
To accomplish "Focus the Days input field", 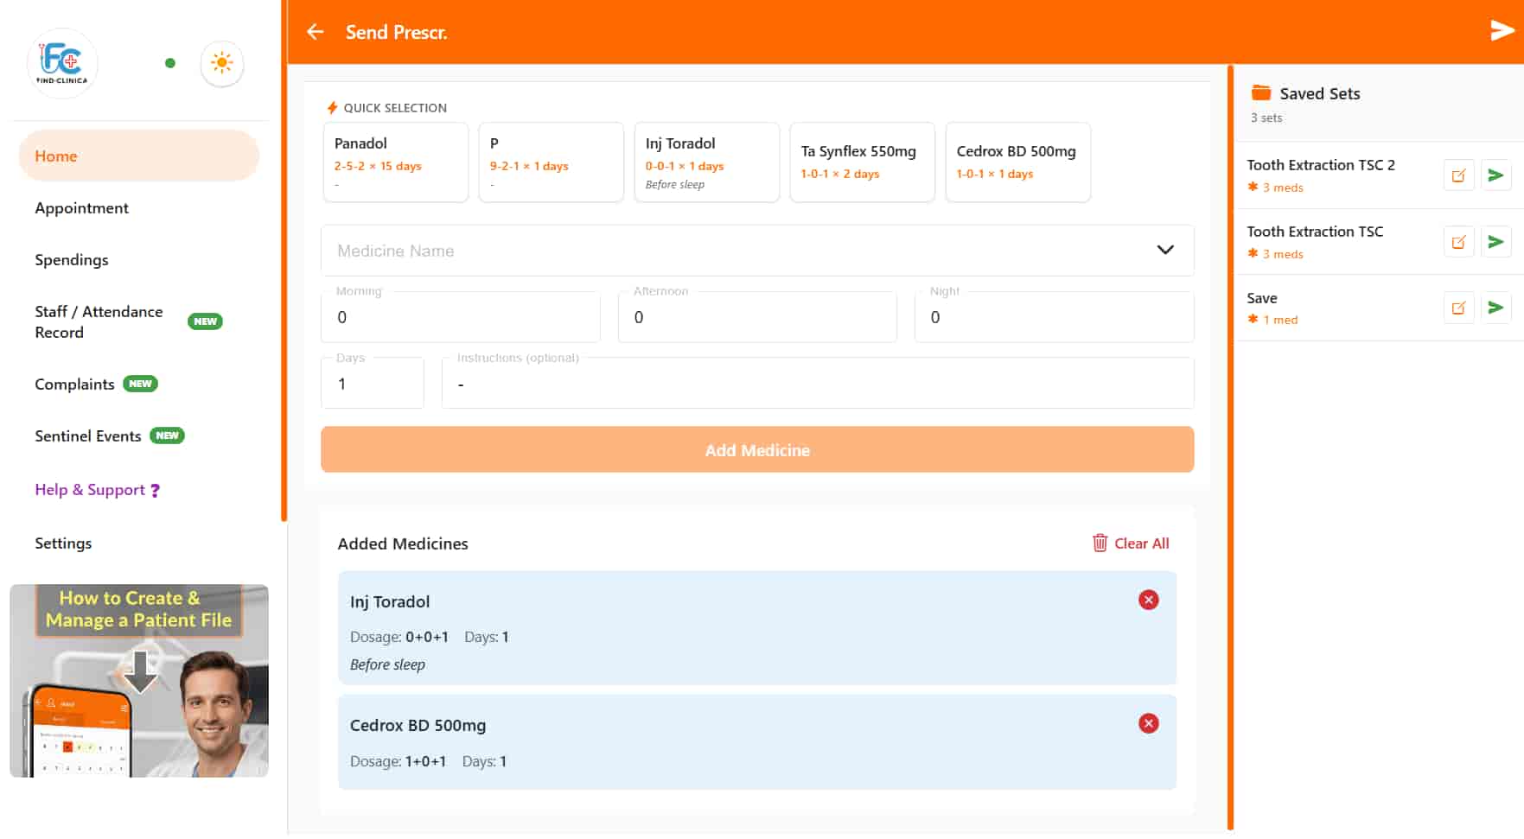I will click(x=373, y=384).
